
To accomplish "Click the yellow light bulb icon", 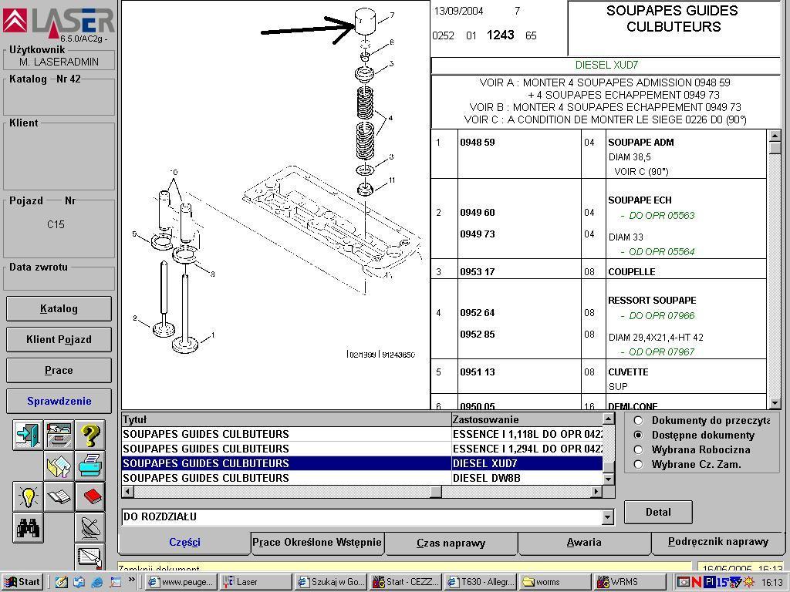I will tap(28, 496).
